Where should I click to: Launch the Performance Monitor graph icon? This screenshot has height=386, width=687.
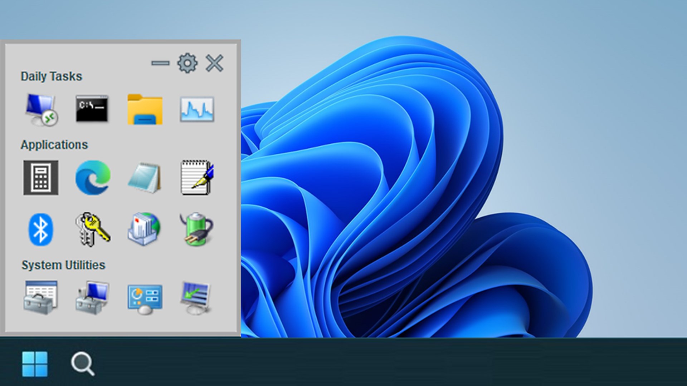coord(197,109)
